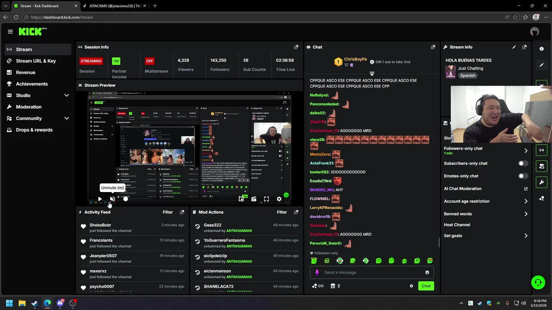Toggle Subscribers-only chat switch
Viewport: 552px width, 310px height.
pyautogui.click(x=523, y=163)
